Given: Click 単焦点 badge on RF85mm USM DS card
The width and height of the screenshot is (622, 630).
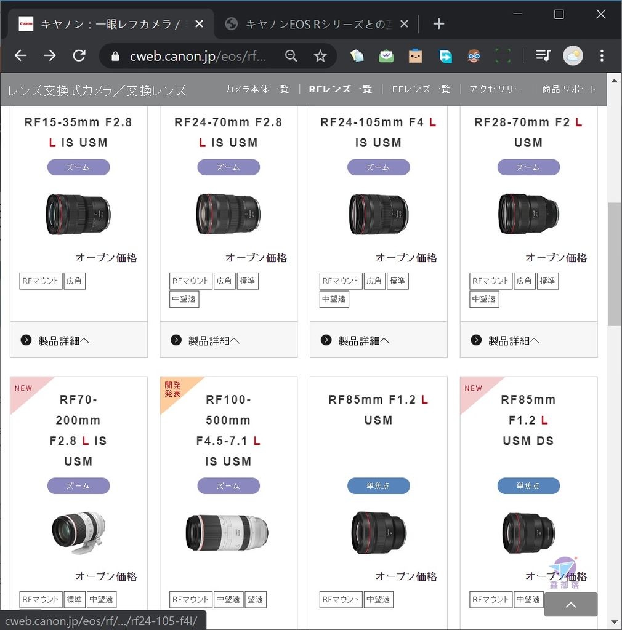Looking at the screenshot, I should click(x=528, y=486).
